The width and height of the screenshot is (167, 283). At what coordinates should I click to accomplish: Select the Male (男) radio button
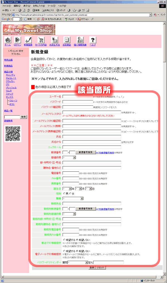tap(64, 194)
